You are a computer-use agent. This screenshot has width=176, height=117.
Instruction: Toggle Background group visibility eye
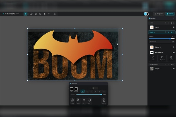(172, 64)
